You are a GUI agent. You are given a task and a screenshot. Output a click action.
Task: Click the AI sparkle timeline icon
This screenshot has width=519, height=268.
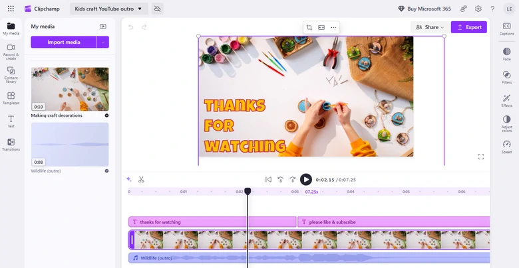tap(129, 180)
